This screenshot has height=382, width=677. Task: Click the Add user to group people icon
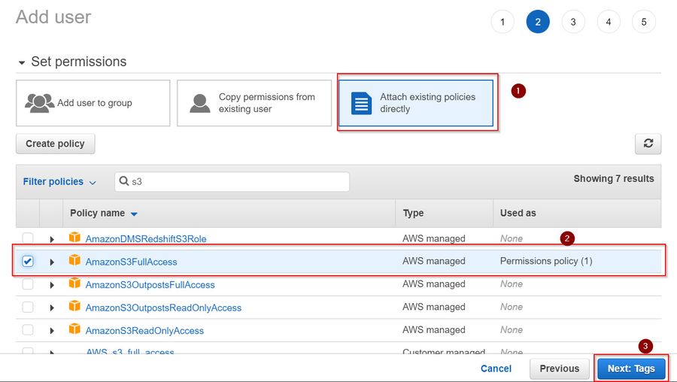pyautogui.click(x=39, y=103)
